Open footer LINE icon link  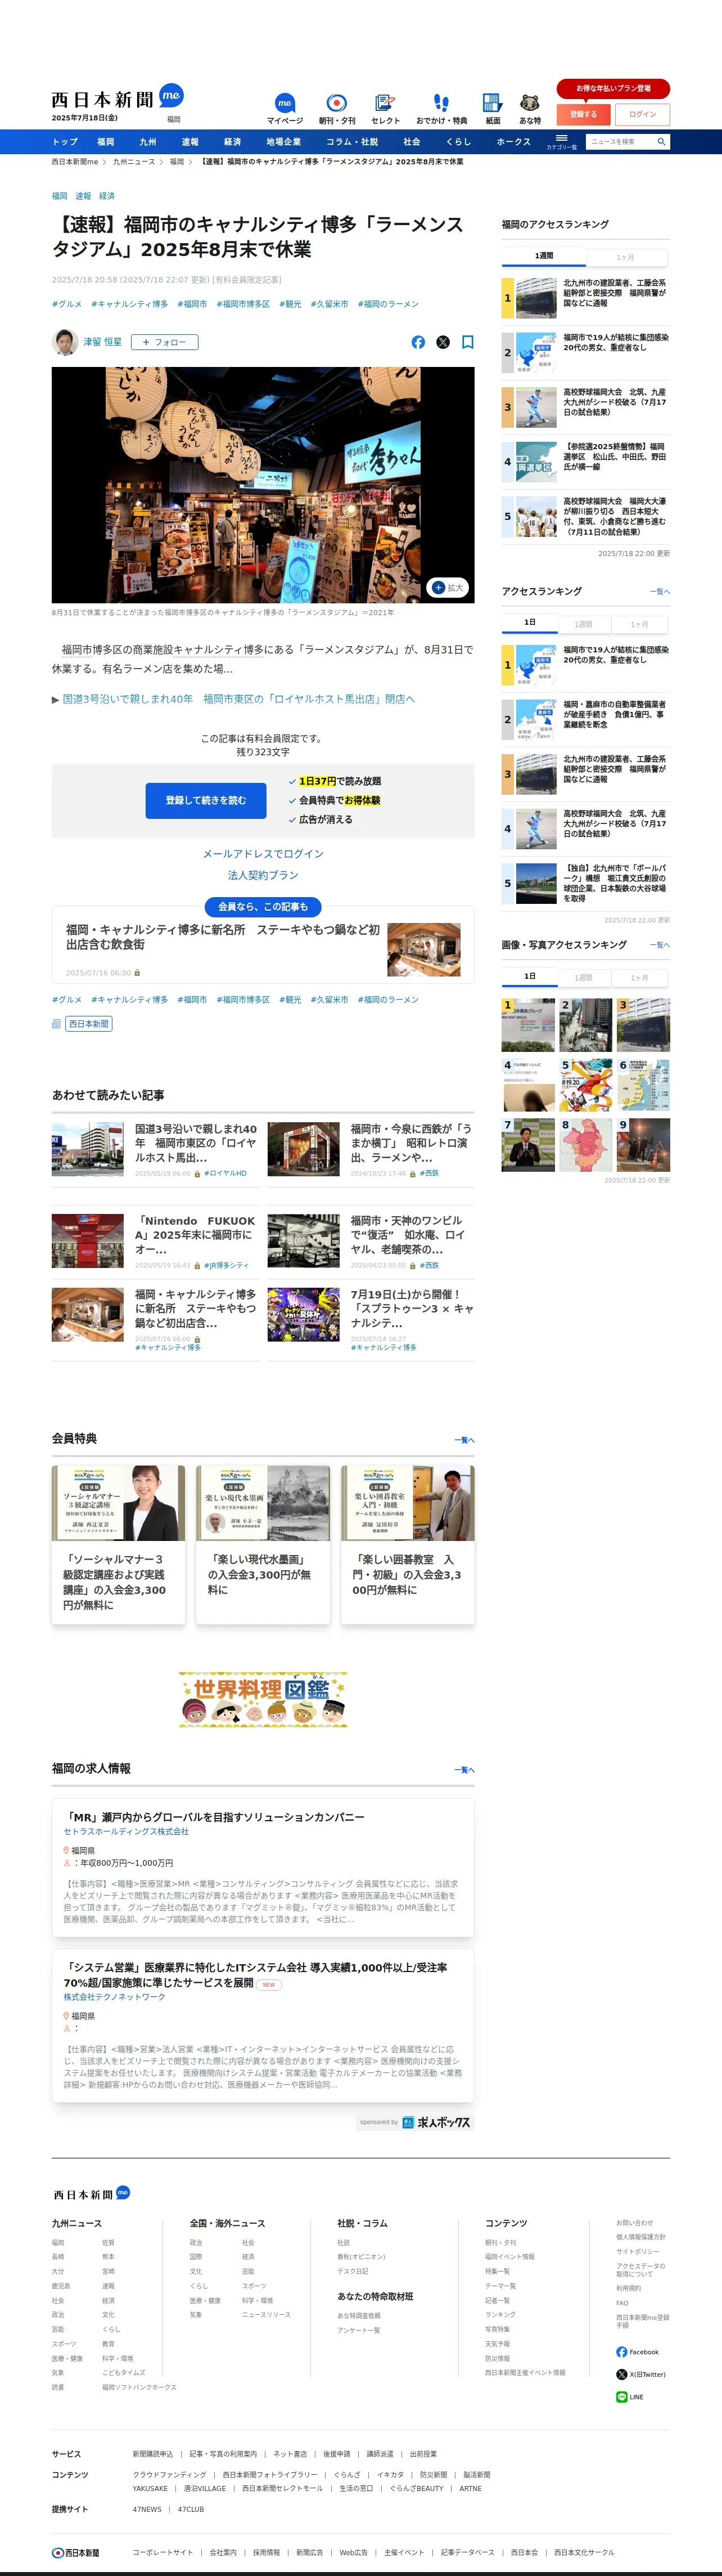pyautogui.click(x=621, y=2397)
